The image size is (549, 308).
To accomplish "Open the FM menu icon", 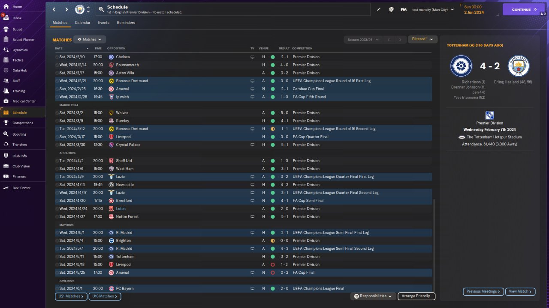I will 404,9.
